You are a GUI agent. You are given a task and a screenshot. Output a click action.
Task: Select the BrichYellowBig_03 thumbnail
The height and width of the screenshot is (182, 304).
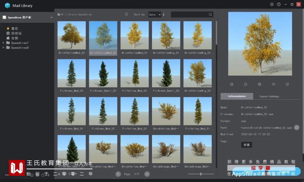point(198,73)
